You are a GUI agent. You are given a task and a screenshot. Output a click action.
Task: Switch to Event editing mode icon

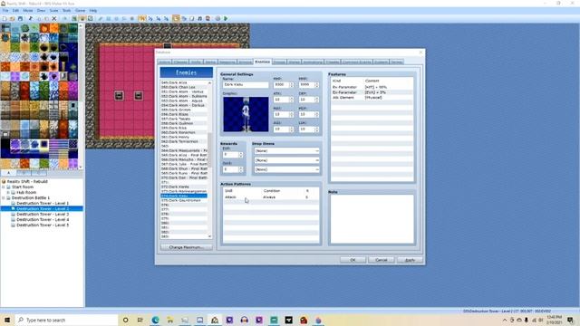point(82,18)
